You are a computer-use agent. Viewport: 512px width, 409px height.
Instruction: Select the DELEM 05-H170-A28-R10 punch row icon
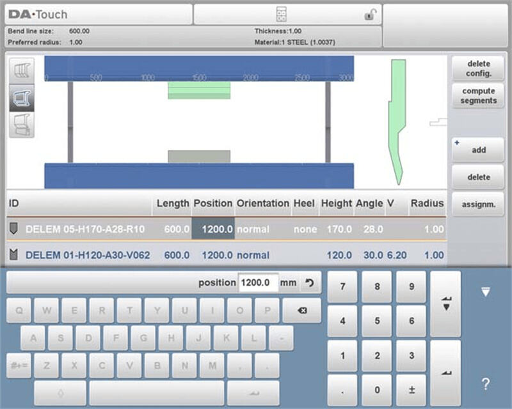[14, 228]
